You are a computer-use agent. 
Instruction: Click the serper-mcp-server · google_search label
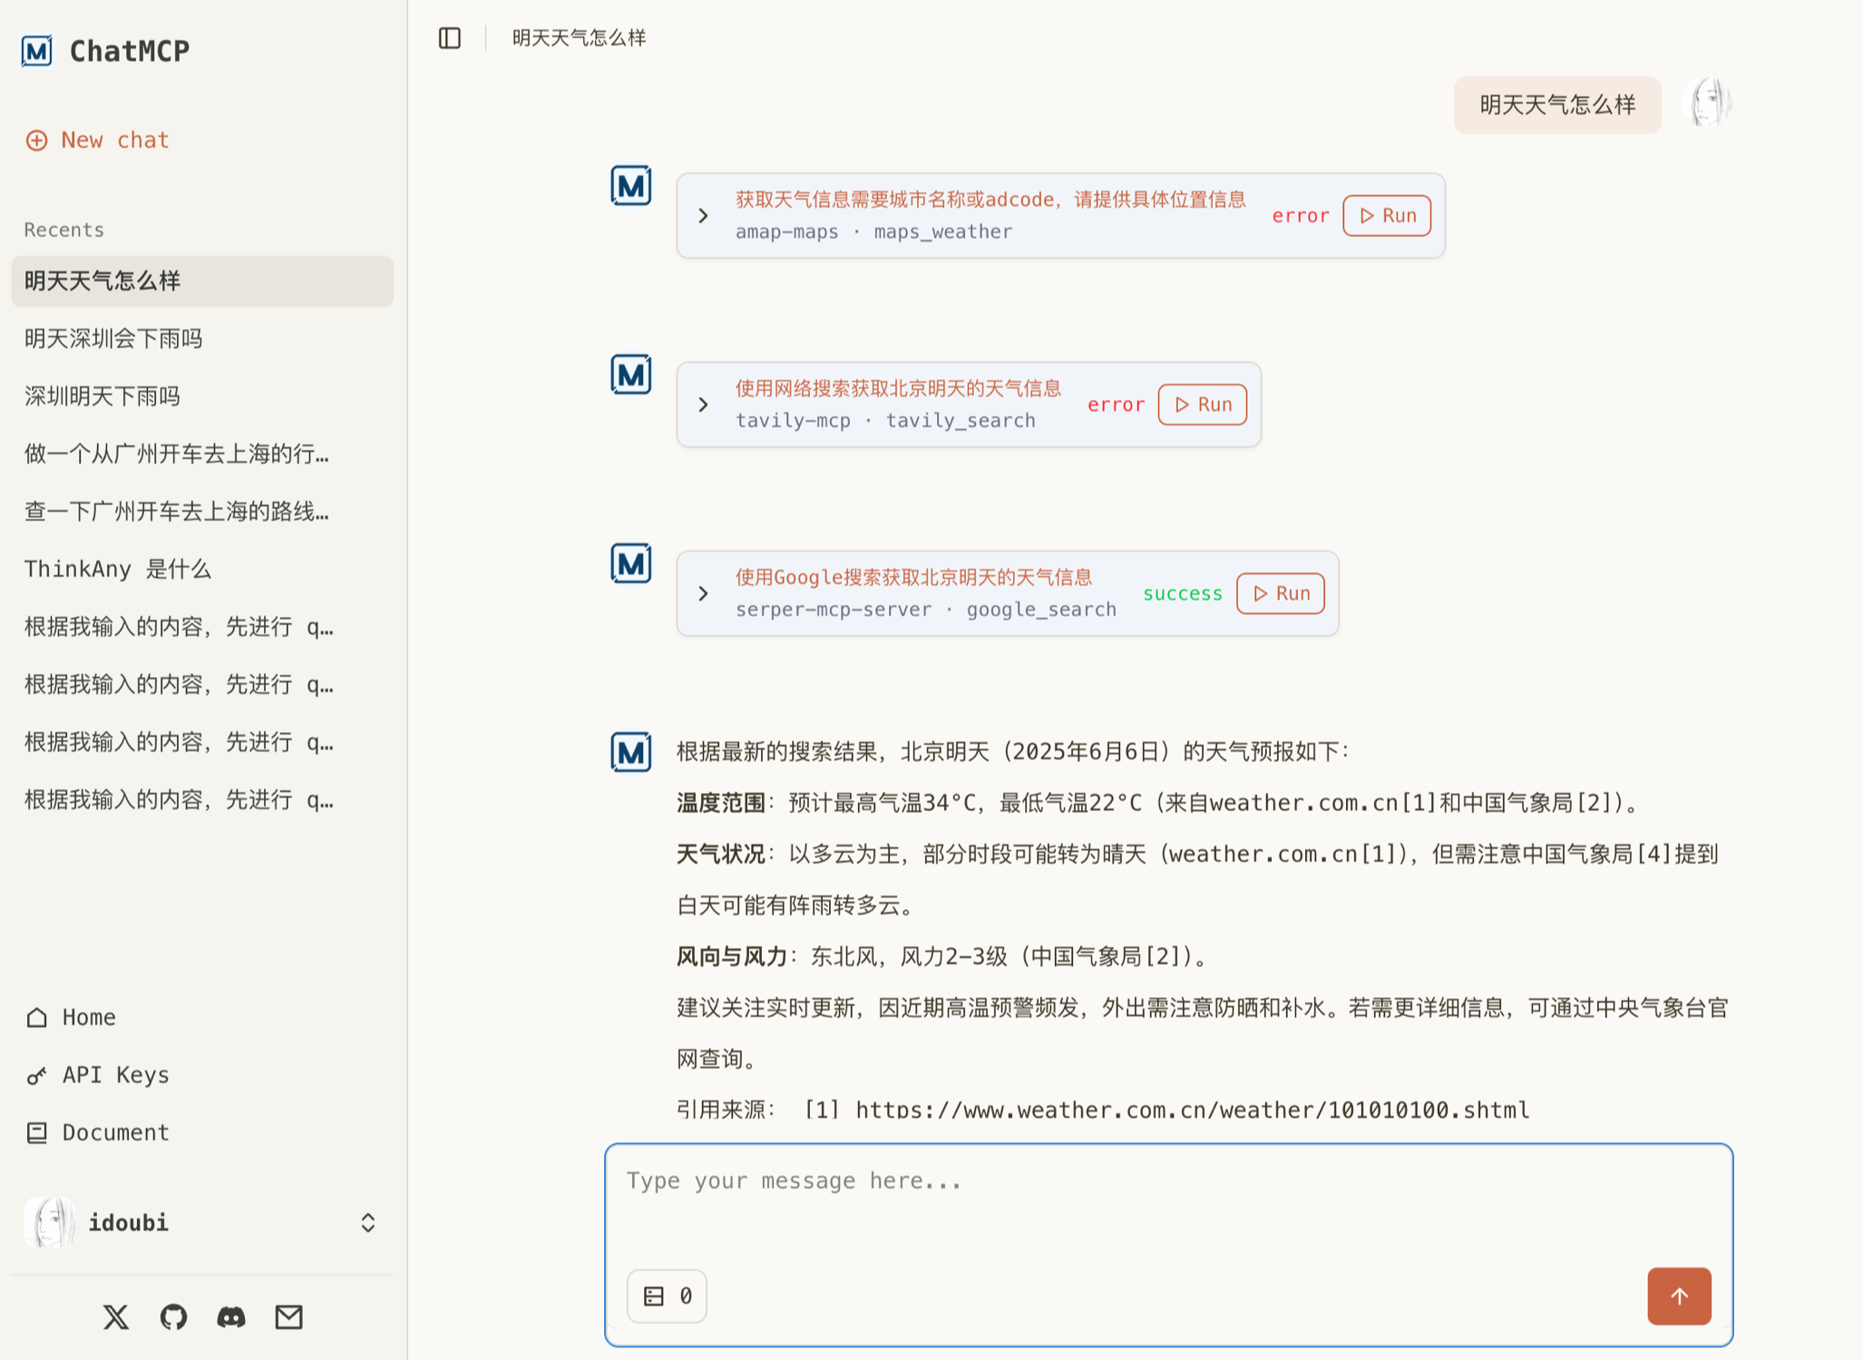[925, 610]
